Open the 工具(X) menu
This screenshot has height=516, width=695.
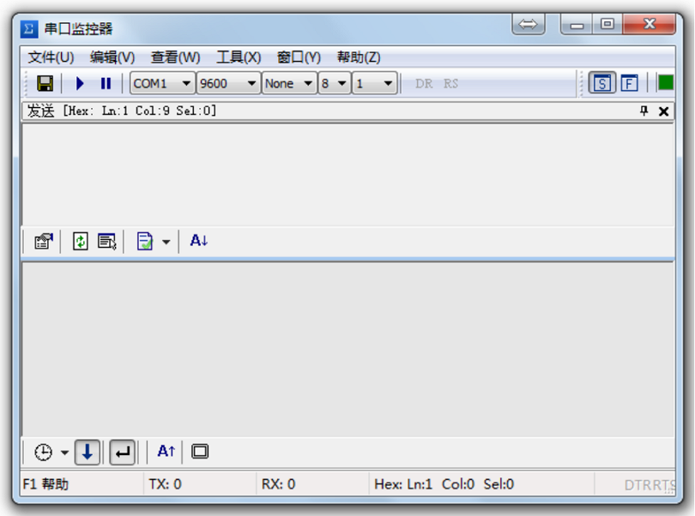click(x=239, y=57)
